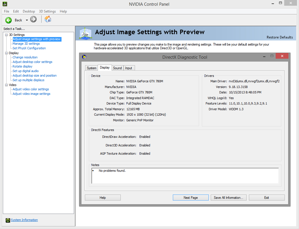Viewport: 299px width, 229px height.
Task: Open Set PhysX Configuration
Action: tap(29, 48)
